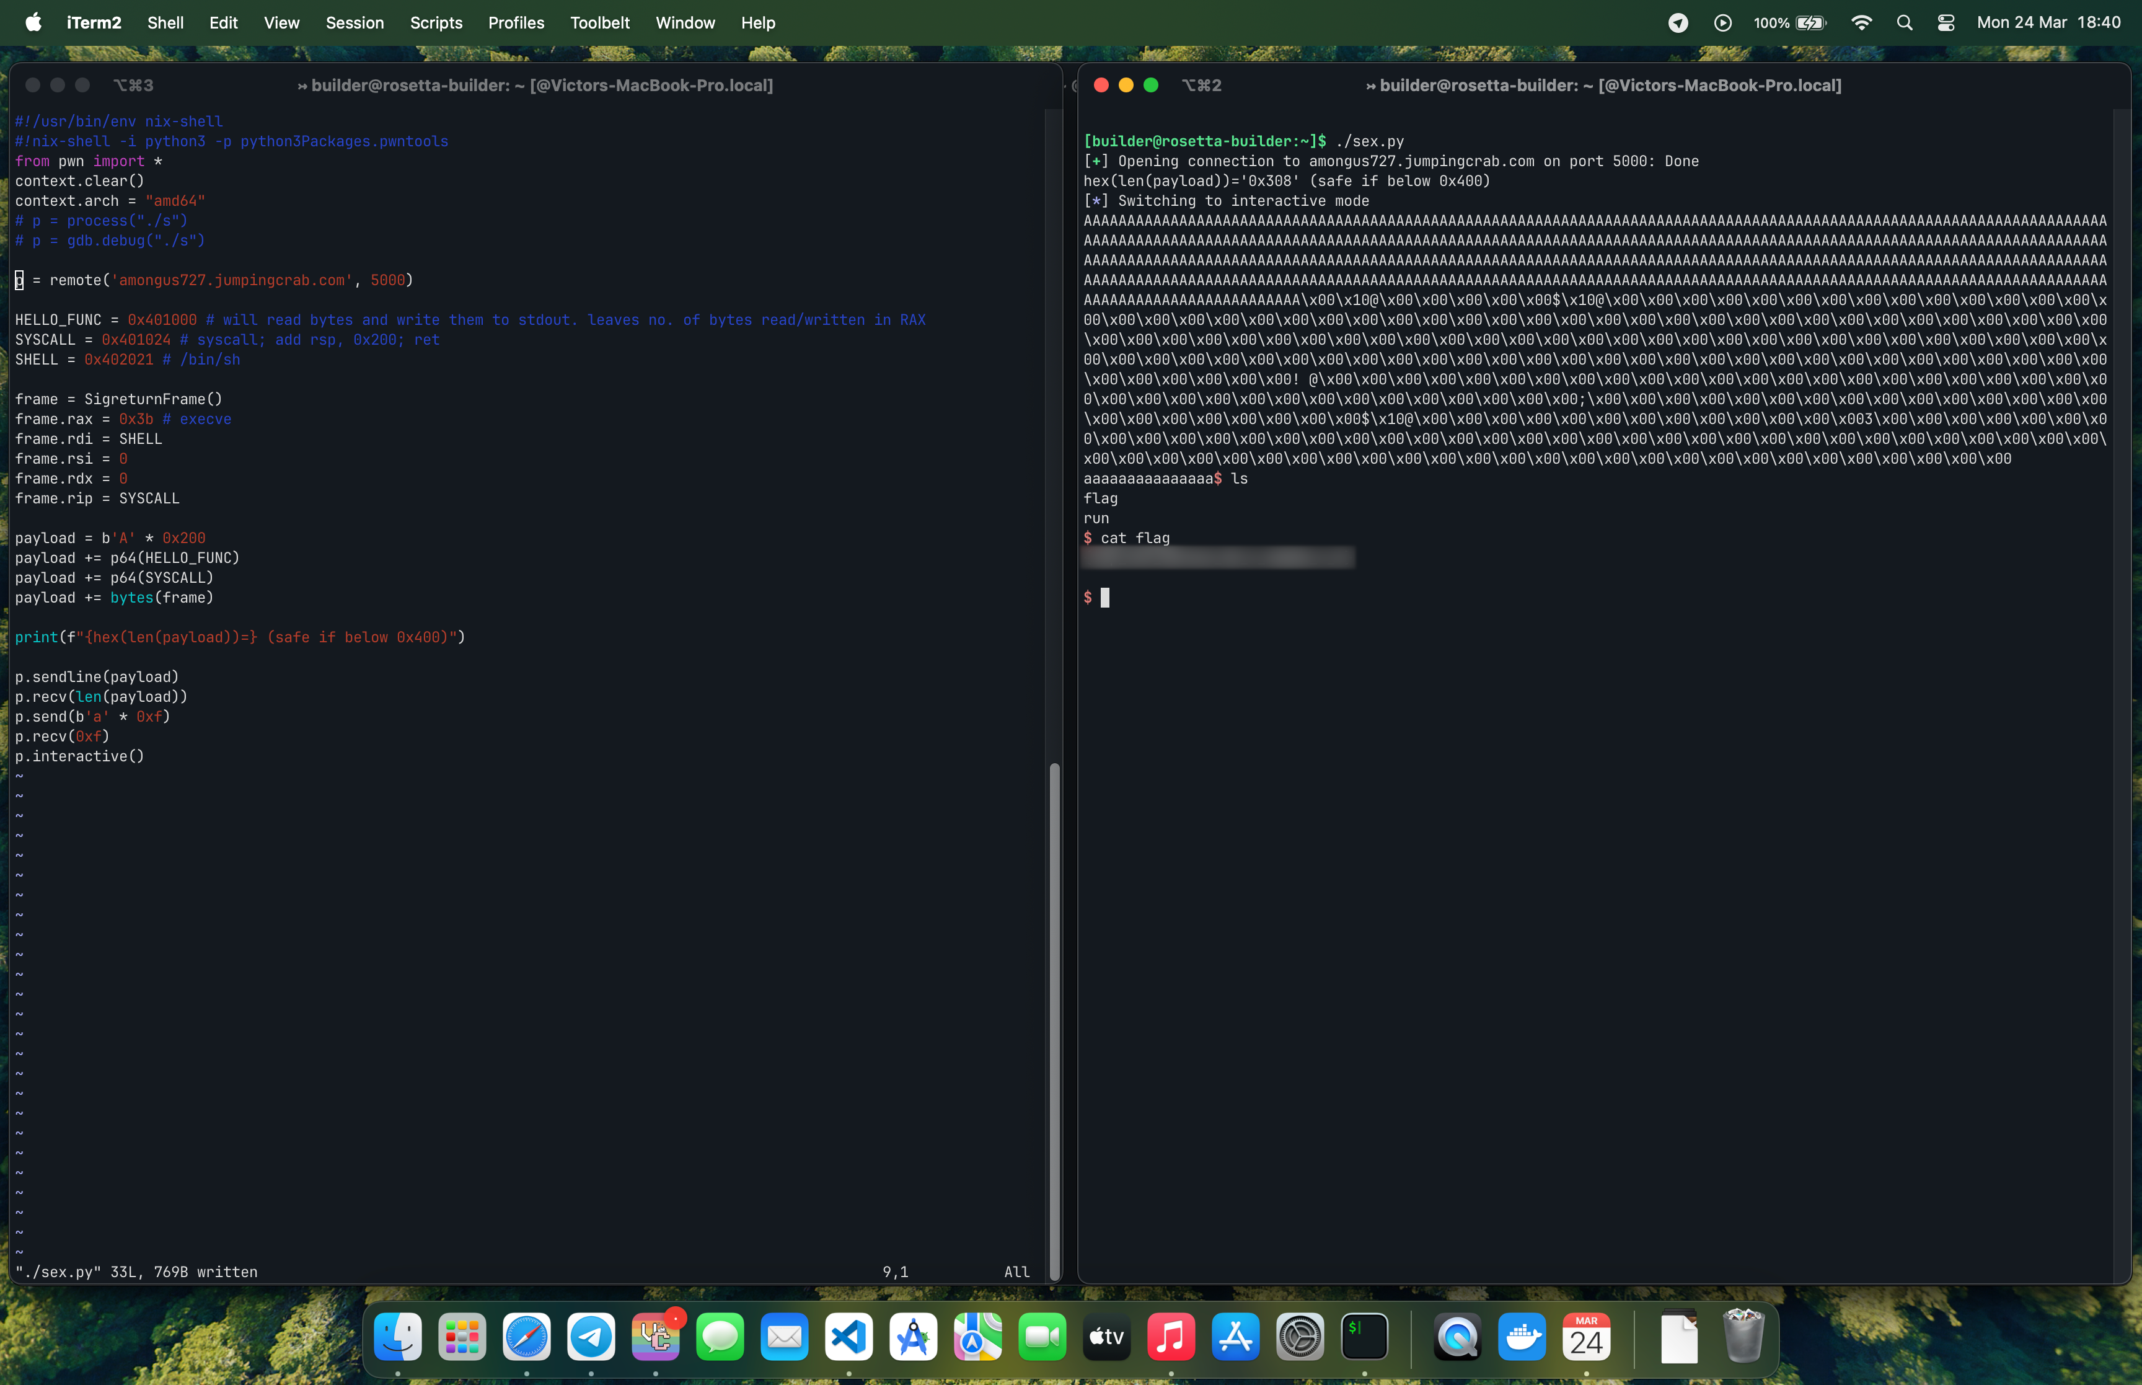Screen dimensions: 2142x1385
Task: Click the Telegram menu bar icon
Action: (1677, 22)
